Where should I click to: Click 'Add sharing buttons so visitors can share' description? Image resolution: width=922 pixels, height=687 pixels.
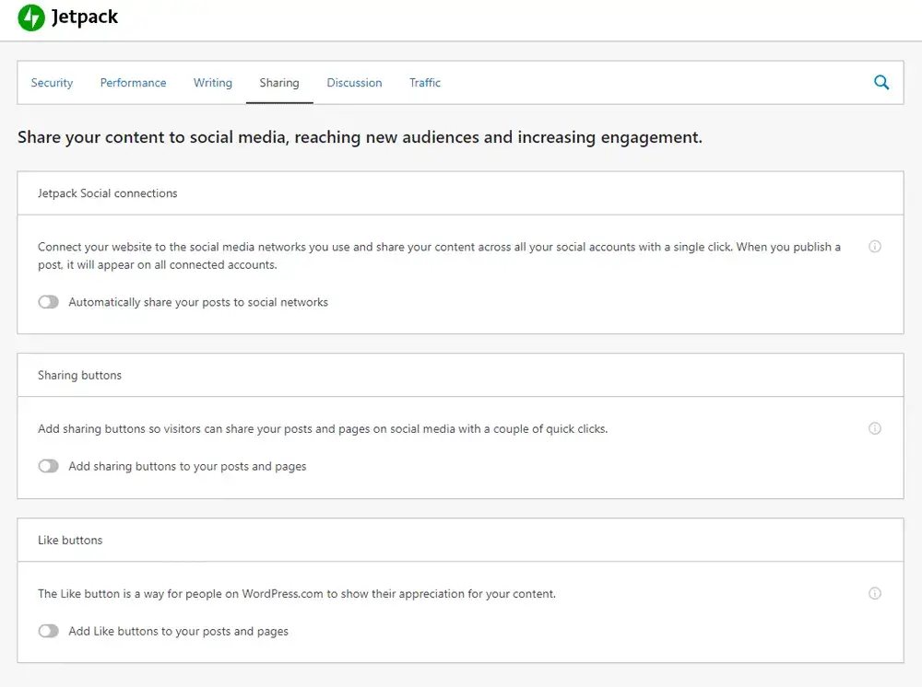tap(323, 429)
